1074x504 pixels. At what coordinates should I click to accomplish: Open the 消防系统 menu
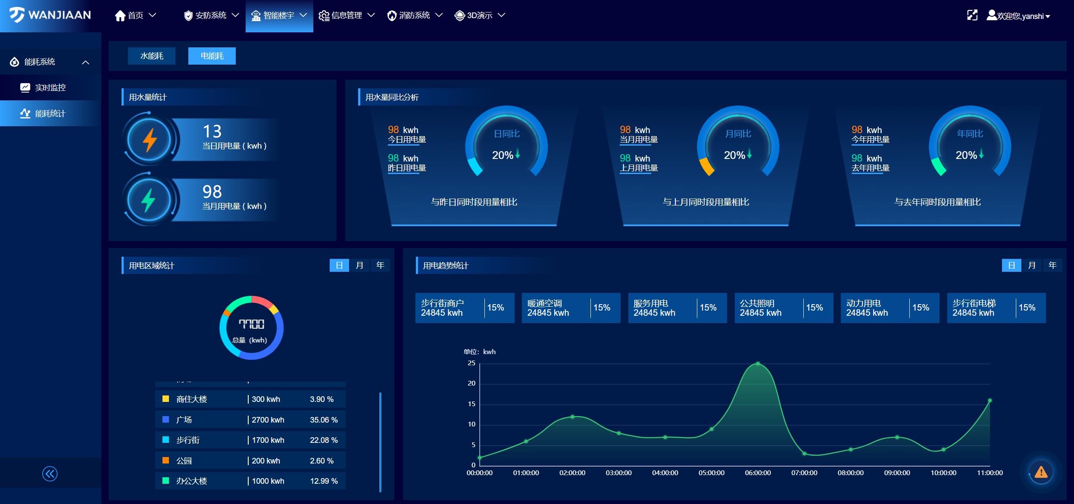(x=415, y=16)
